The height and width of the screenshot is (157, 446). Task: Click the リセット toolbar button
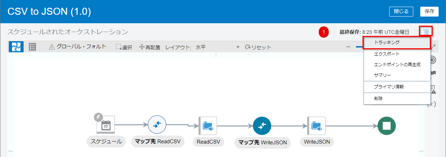258,47
